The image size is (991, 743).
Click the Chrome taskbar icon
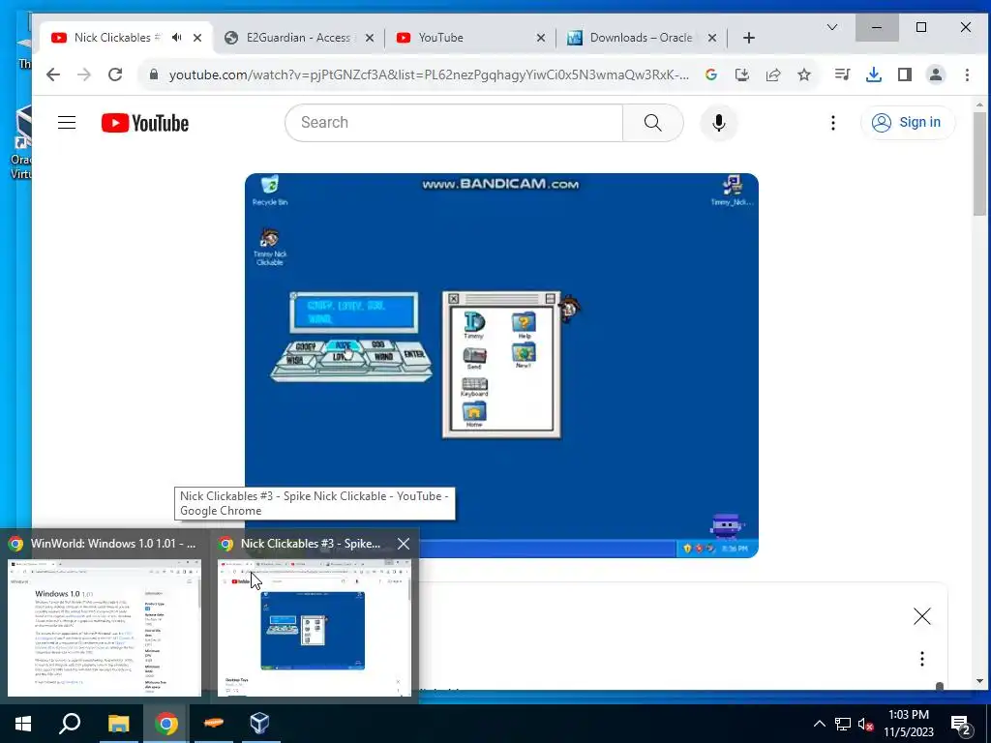click(166, 724)
